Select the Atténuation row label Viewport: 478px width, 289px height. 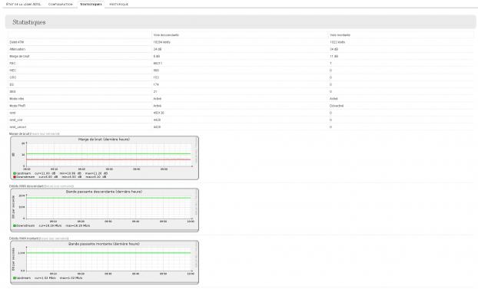coord(18,49)
